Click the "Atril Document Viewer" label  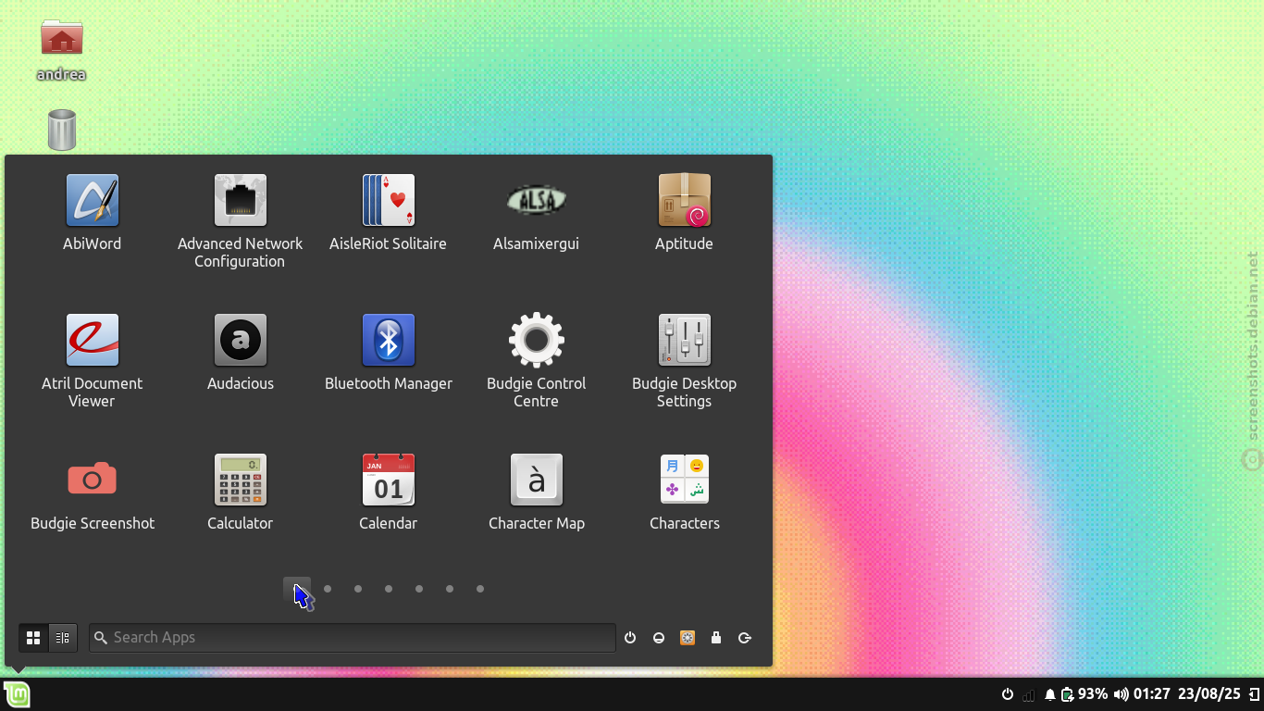click(93, 393)
